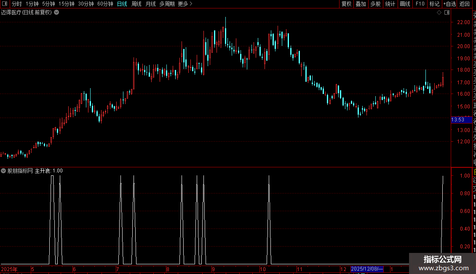
Task: Click month 11 on the time axis
Action: tap(300, 269)
